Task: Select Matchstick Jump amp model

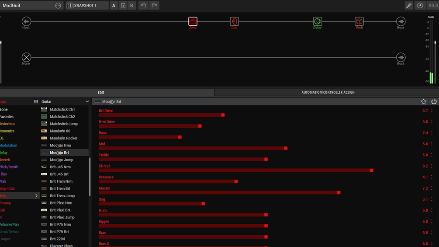Action: point(64,124)
